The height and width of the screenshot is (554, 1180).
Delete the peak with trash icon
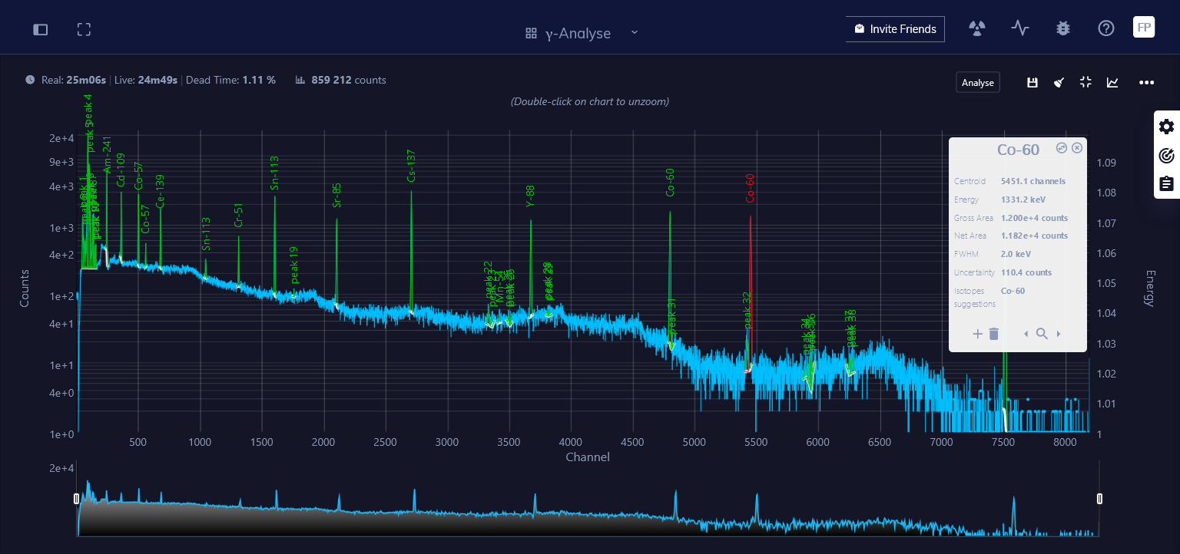tap(994, 334)
